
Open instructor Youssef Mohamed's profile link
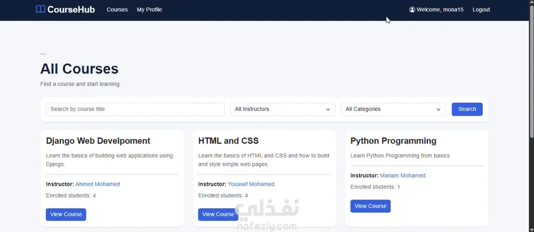click(x=251, y=184)
